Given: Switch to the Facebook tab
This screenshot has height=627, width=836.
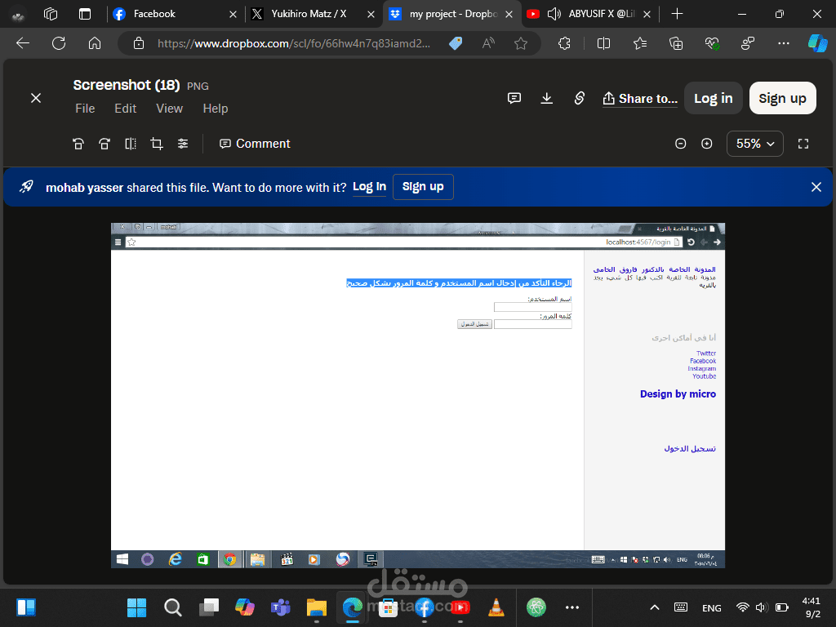Looking at the screenshot, I should pyautogui.click(x=174, y=14).
